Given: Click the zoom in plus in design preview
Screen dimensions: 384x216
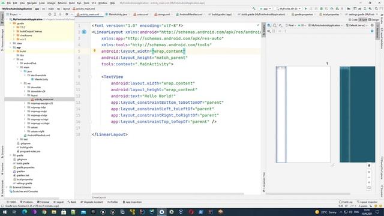Looking at the screenshot, I should click(x=369, y=172).
